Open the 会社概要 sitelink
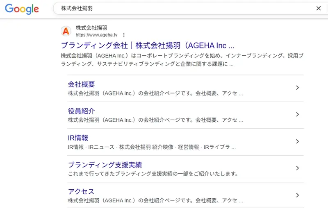The height and width of the screenshot is (211, 328). point(81,84)
